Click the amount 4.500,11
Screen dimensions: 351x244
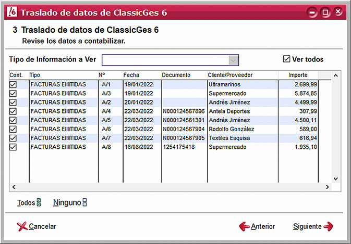tap(306, 120)
